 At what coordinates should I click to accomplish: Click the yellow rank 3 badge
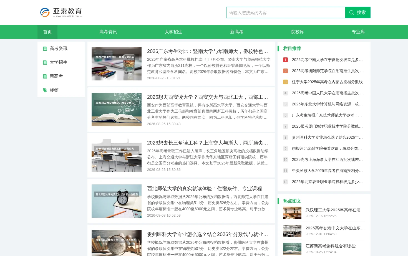(x=285, y=82)
